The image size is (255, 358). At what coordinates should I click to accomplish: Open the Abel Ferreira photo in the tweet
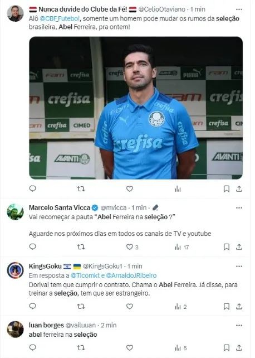pos(136,108)
